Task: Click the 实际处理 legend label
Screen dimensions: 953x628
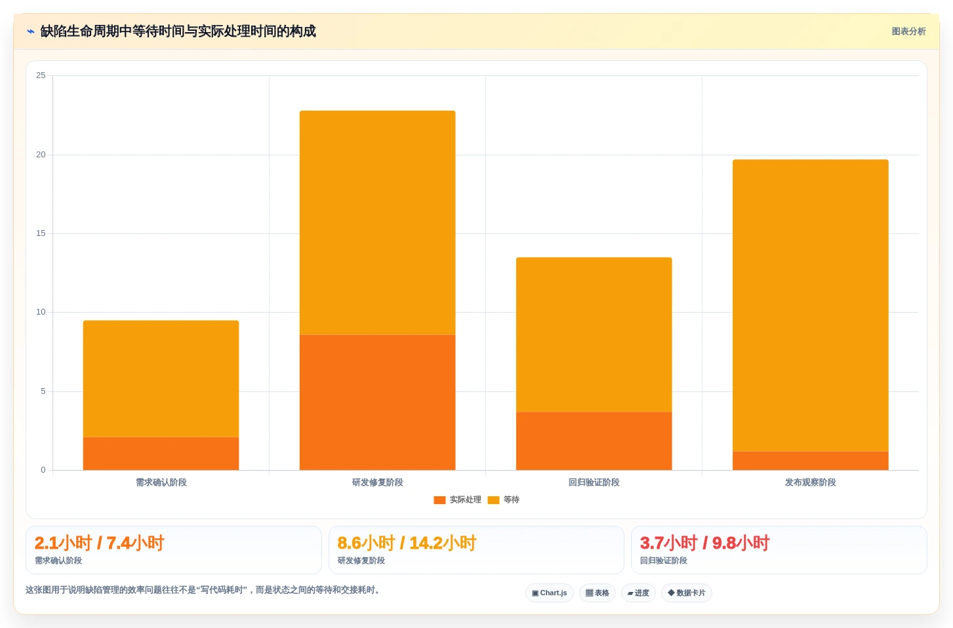Action: [466, 500]
